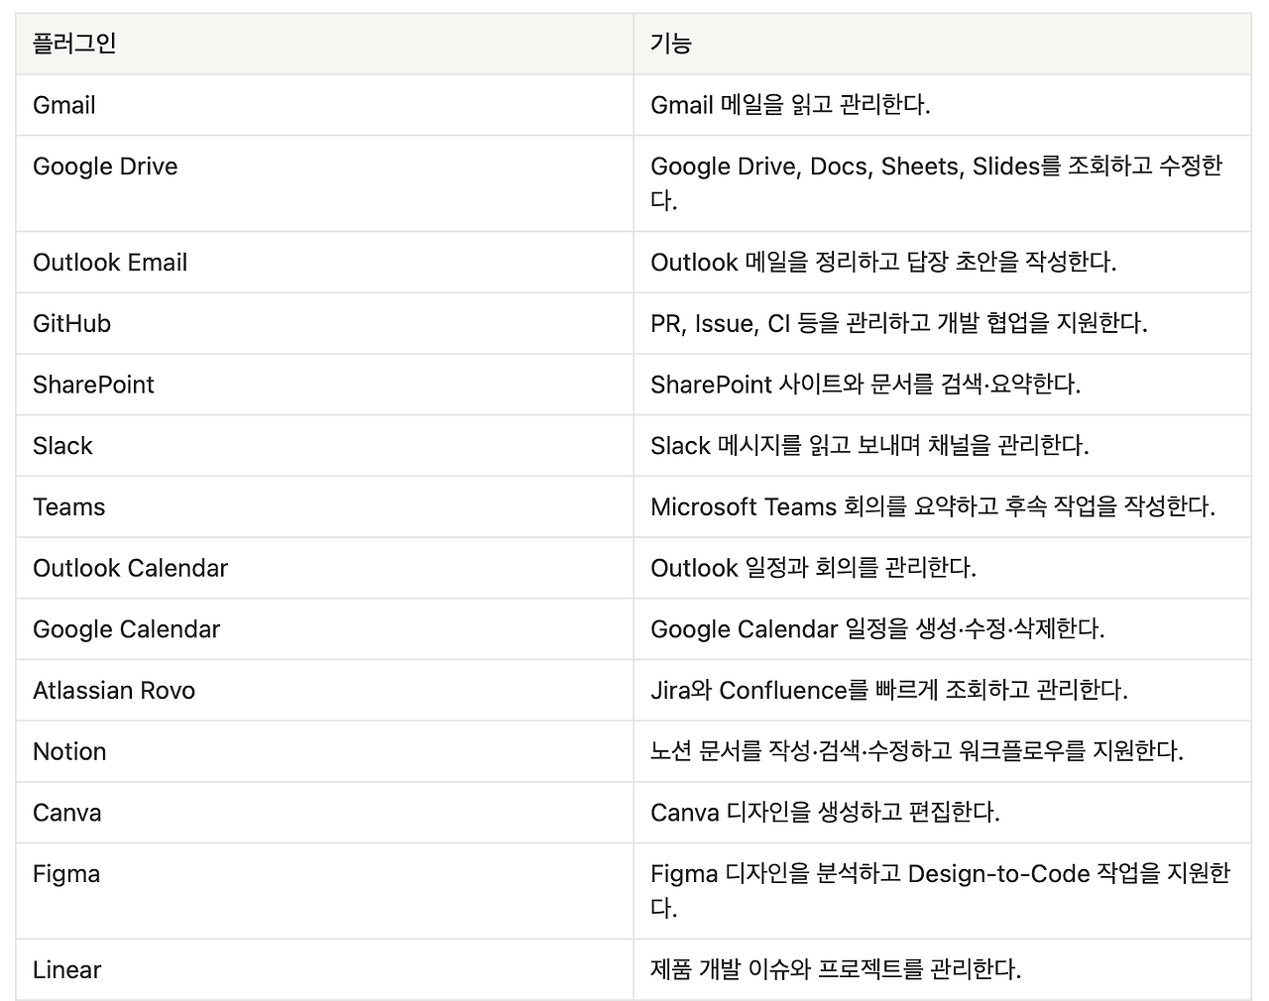Click 'Outlook 메일을 정리하고 답장 초안을 작성한다.' text
Image resolution: width=1269 pixels, height=1001 pixels.
click(x=883, y=263)
